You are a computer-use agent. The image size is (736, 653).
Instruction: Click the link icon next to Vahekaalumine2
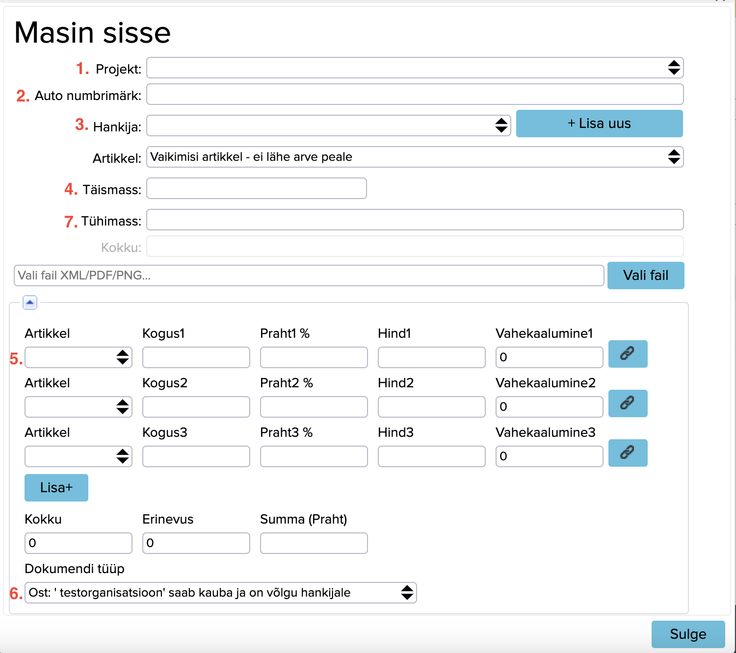click(x=628, y=403)
